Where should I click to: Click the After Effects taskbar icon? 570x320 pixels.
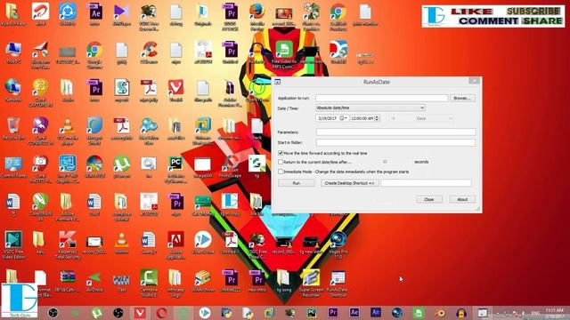(354, 312)
